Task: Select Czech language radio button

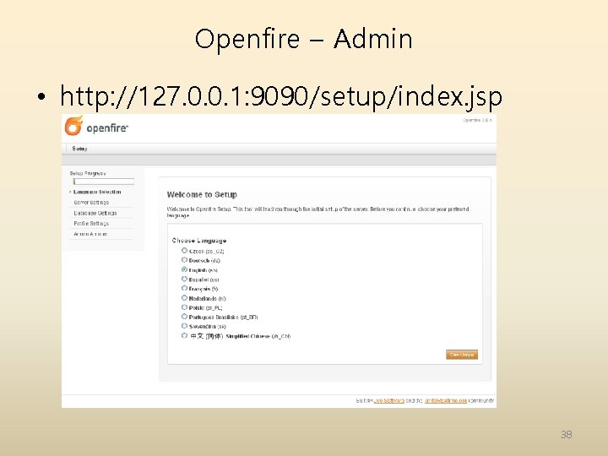Action: (x=185, y=251)
